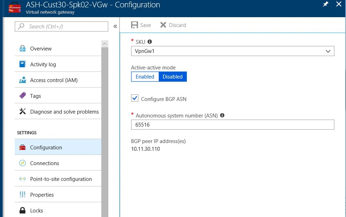This screenshot has height=217, width=346.
Task: Uncheck the Configure BGP ASN checkbox
Action: pos(135,99)
